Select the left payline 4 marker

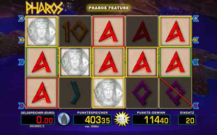21,19
